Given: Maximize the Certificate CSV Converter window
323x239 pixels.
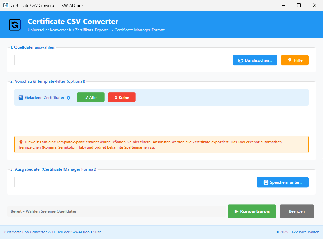Looking at the screenshot, I should point(299,5).
